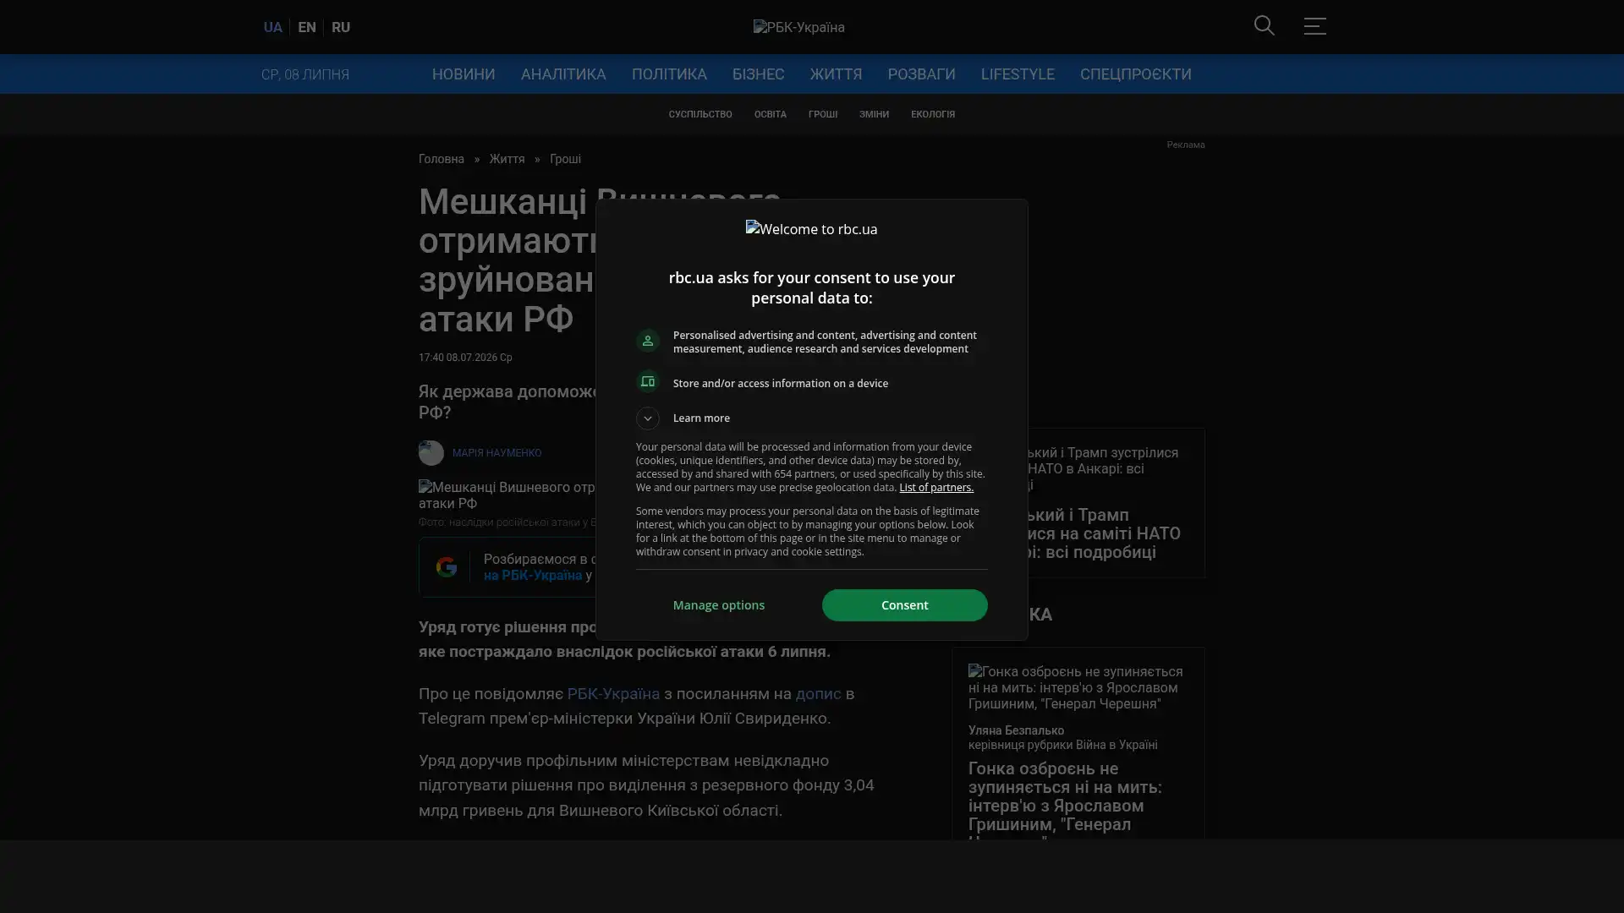This screenshot has height=913, width=1624.
Task: Switch language to EN
Action: 307,27
